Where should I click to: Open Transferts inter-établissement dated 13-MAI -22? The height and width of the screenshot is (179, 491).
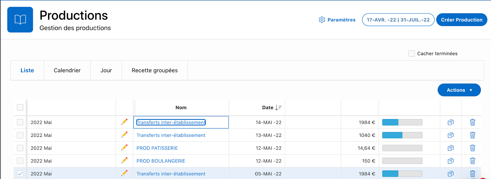171,135
